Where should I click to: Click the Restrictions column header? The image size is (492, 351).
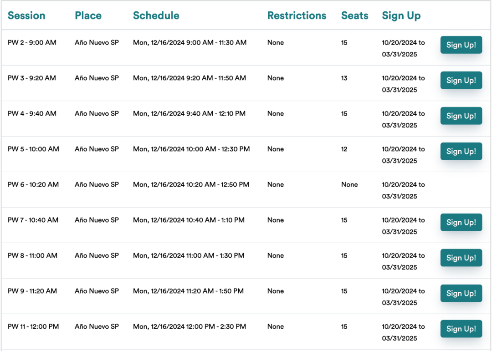[297, 15]
